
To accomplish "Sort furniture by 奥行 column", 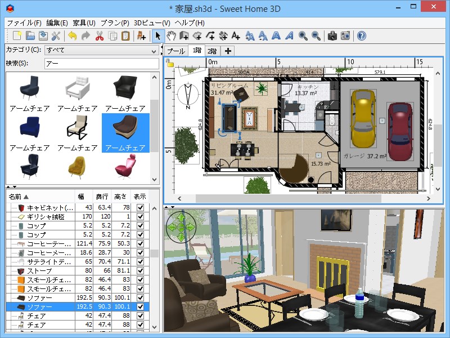I will [102, 197].
